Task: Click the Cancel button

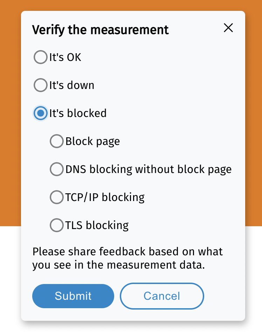Action: 162,296
